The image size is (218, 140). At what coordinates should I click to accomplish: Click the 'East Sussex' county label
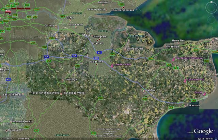62,135
